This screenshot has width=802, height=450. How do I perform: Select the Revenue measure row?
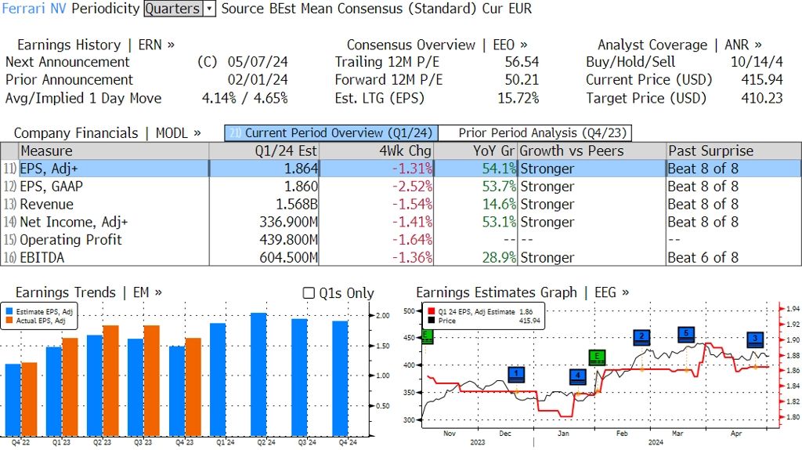coord(400,205)
